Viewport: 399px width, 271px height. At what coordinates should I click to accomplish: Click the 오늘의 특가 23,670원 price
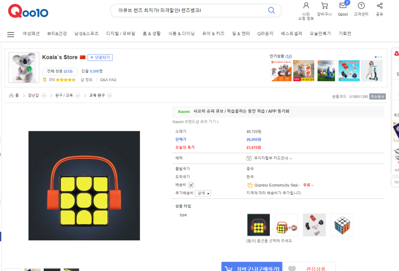click(254, 147)
